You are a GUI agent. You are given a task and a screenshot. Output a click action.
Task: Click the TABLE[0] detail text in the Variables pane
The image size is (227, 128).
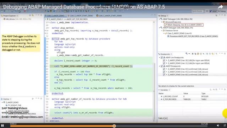163,118
